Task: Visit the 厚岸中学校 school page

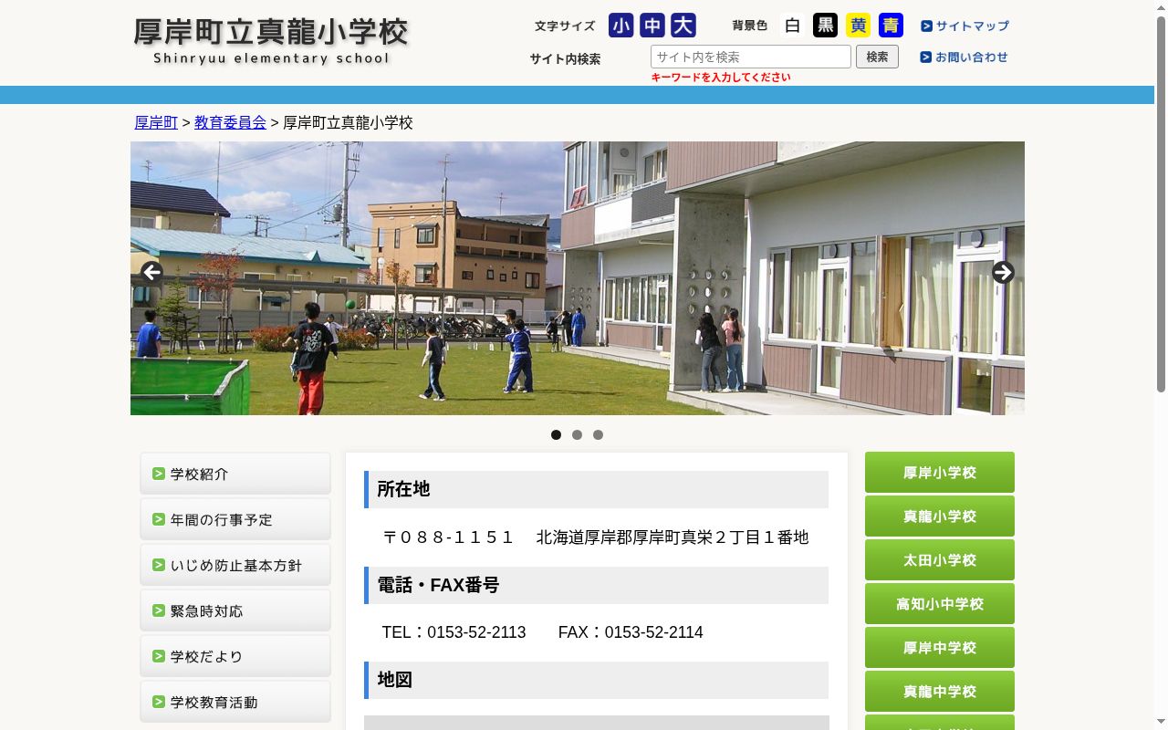Action: pos(940,648)
